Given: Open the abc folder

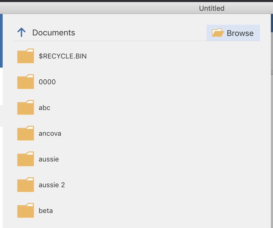Looking at the screenshot, I should point(44,107).
